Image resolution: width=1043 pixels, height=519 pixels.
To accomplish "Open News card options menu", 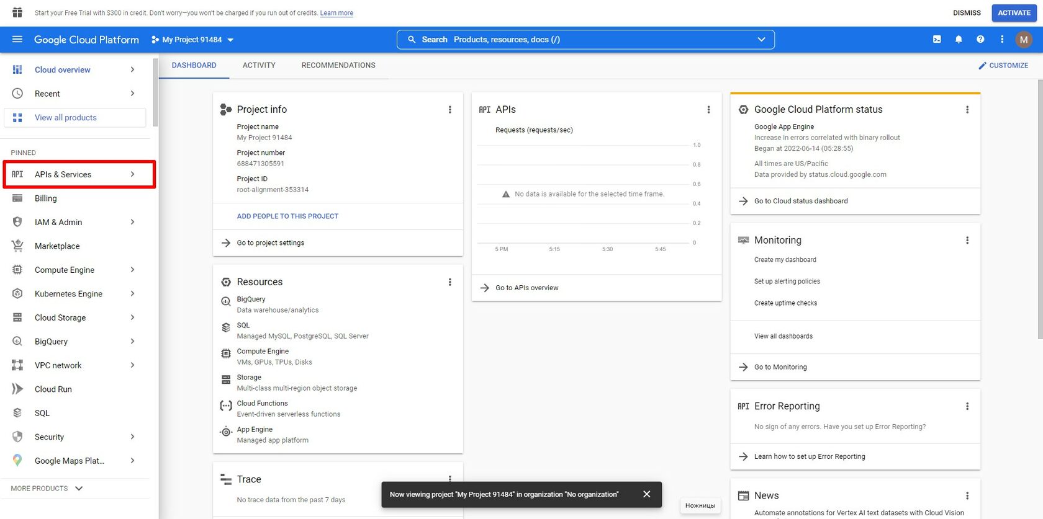I will tap(967, 496).
